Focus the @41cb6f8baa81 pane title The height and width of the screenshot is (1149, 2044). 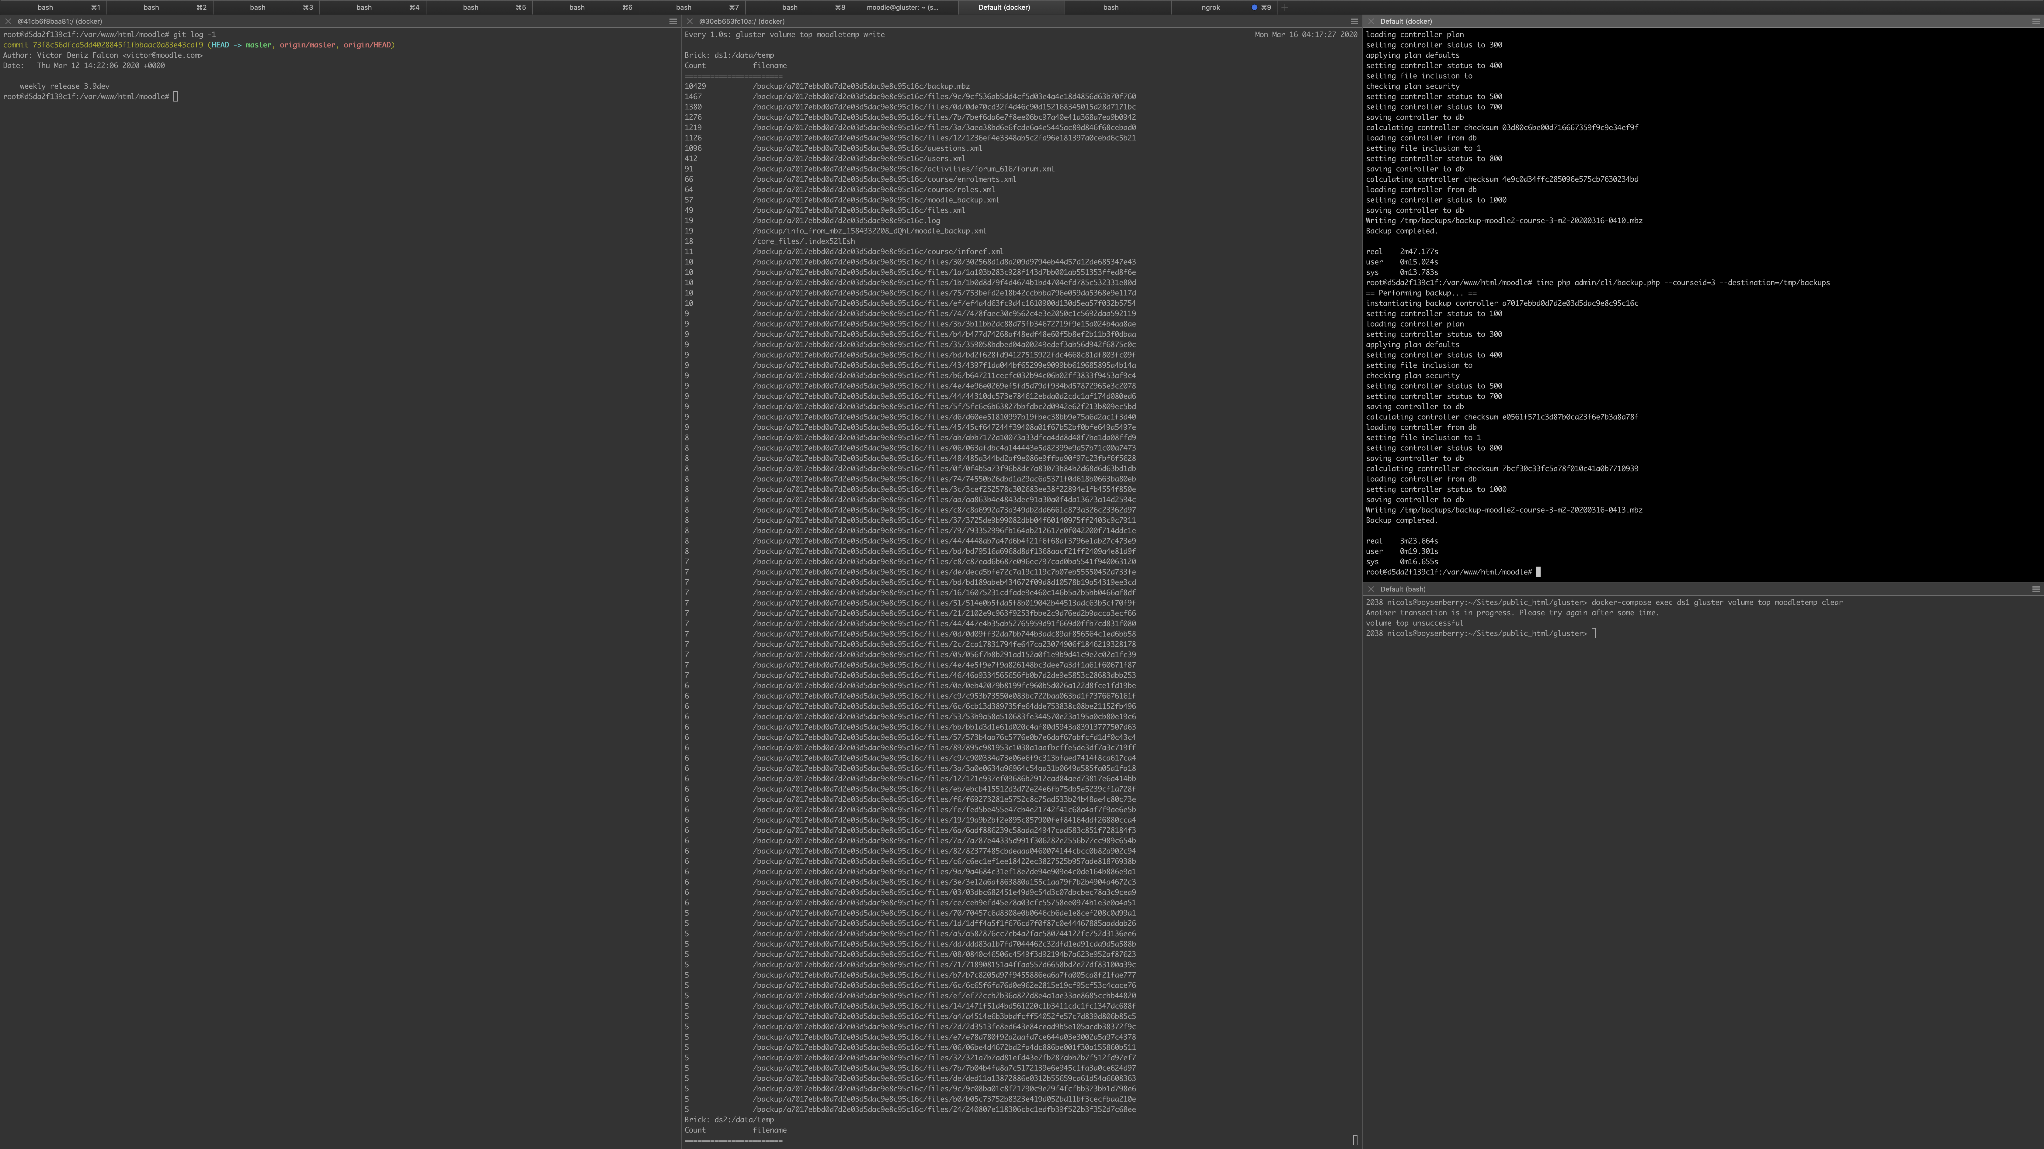pyautogui.click(x=60, y=21)
